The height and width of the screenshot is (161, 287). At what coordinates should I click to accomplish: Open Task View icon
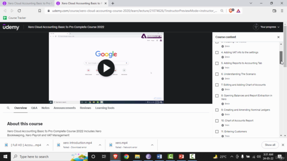104,157
